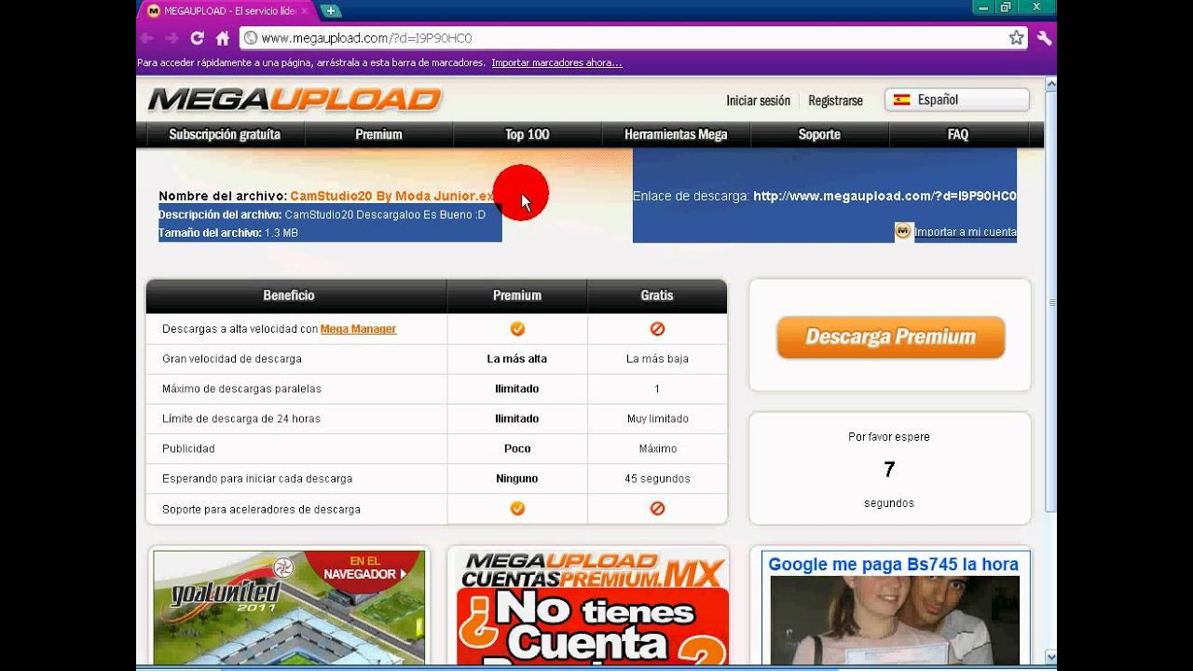
Task: Click the vertical scrollbar thumb
Action: [1050, 301]
